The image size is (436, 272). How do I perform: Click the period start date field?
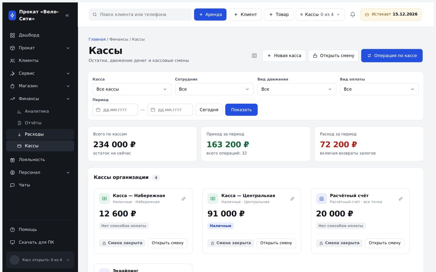point(115,110)
